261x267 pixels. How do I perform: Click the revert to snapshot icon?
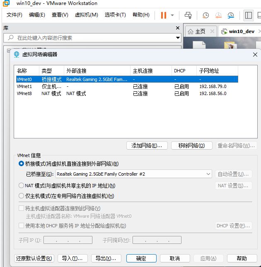[x=218, y=15]
